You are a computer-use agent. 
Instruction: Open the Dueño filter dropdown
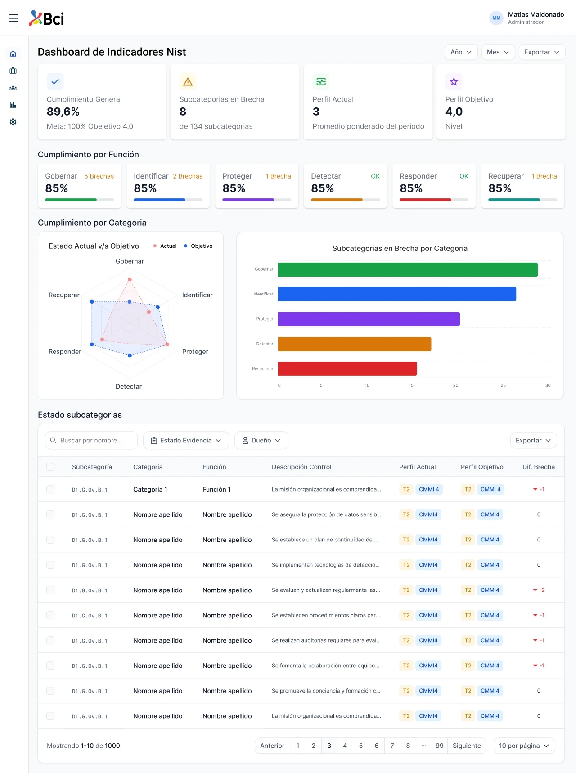coord(261,440)
